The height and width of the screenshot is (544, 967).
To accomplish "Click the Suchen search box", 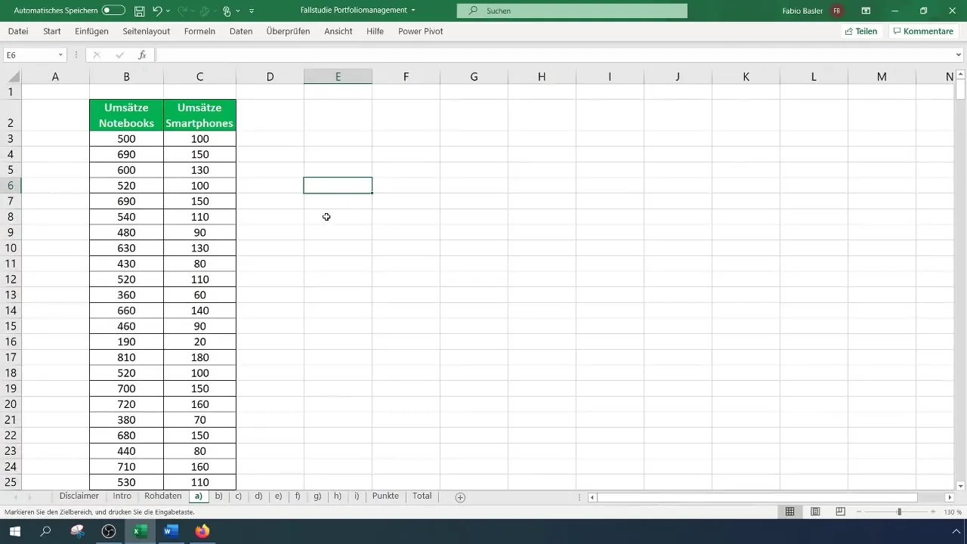I will [572, 11].
